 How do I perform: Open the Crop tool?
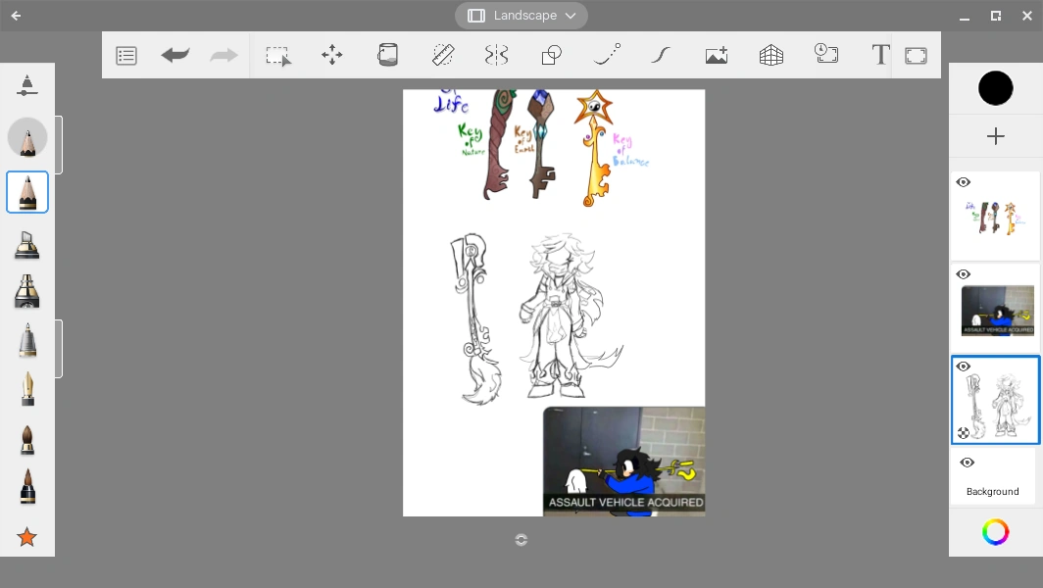click(915, 55)
